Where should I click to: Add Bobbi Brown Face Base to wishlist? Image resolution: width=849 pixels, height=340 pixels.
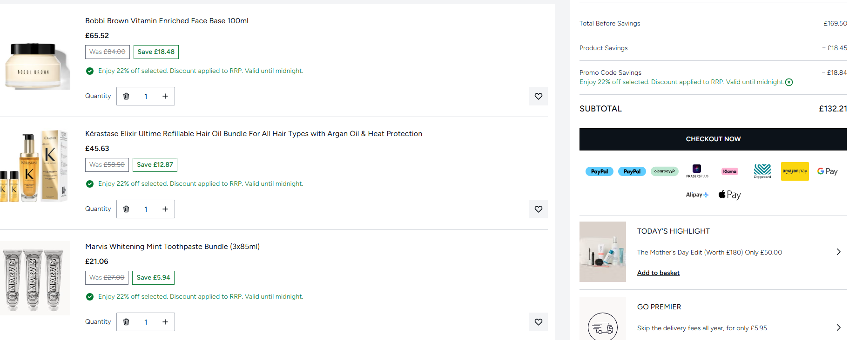click(538, 96)
